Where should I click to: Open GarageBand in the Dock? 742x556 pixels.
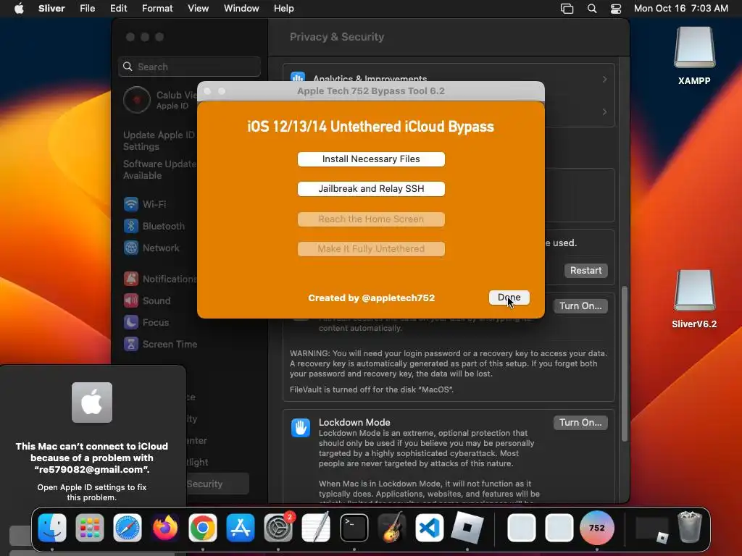392,528
